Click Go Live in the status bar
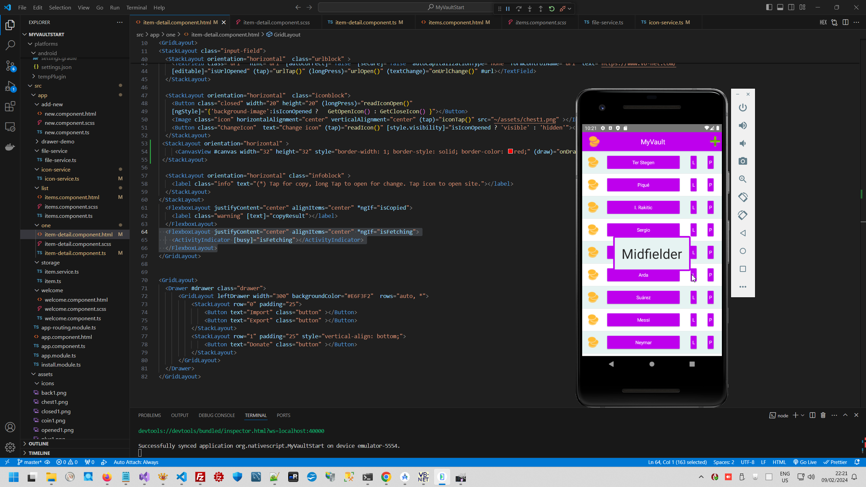The width and height of the screenshot is (866, 487). (805, 462)
